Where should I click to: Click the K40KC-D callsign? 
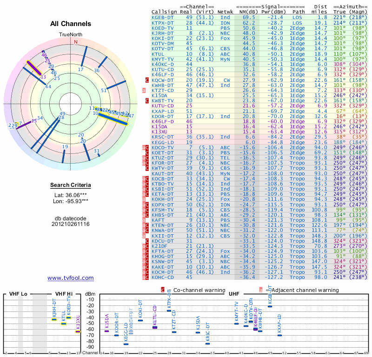[162, 64]
